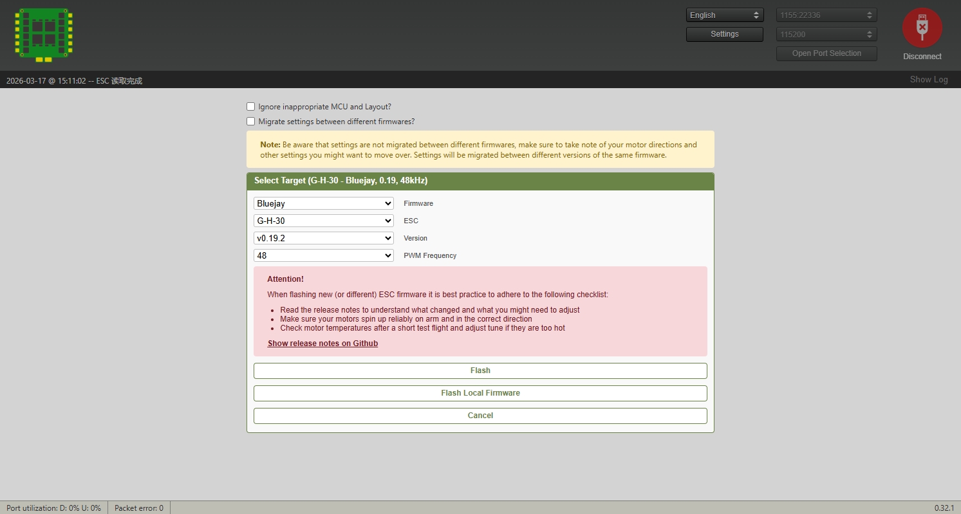The width and height of the screenshot is (961, 514).
Task: Click the Flash button
Action: coord(480,371)
